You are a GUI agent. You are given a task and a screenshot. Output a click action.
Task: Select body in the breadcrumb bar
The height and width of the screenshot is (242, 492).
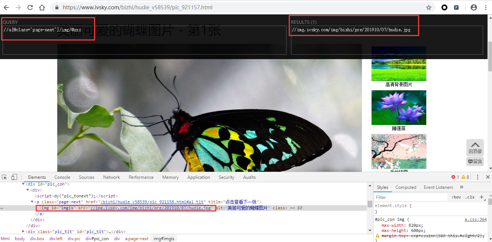tap(20, 239)
